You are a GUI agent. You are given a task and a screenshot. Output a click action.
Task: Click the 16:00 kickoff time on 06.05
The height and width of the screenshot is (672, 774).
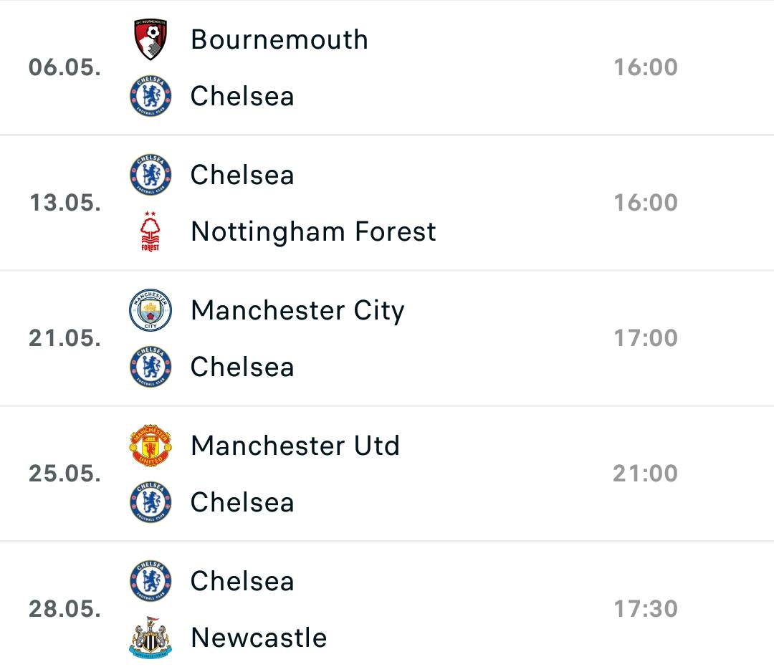coord(646,67)
